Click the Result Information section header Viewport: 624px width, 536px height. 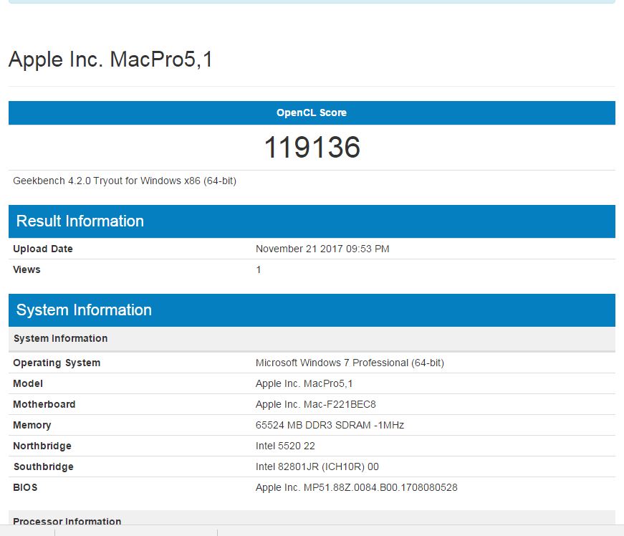[312, 221]
